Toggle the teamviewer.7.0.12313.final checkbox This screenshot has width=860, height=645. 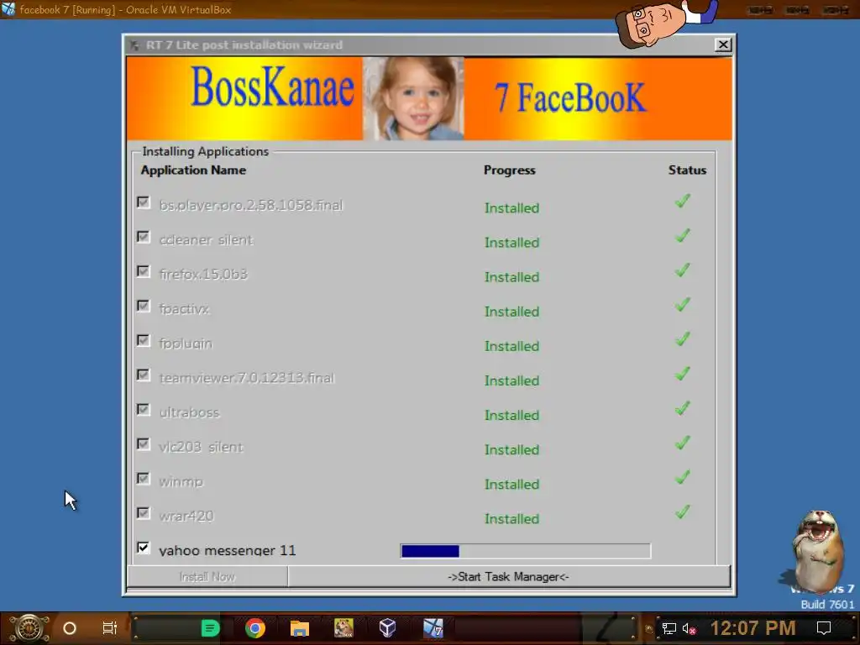tap(143, 375)
